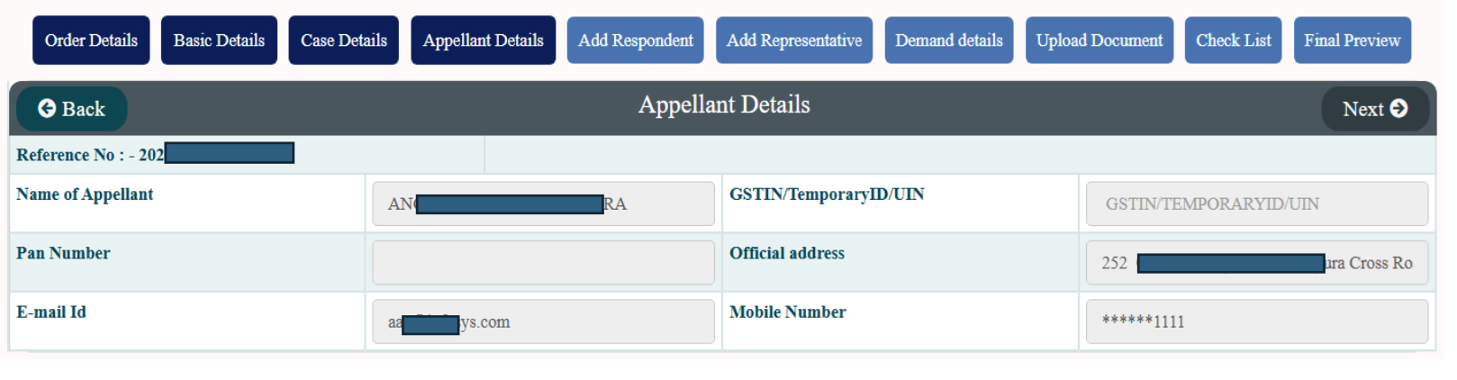1457x380 pixels.
Task: Select the Official address field
Action: 1256,263
